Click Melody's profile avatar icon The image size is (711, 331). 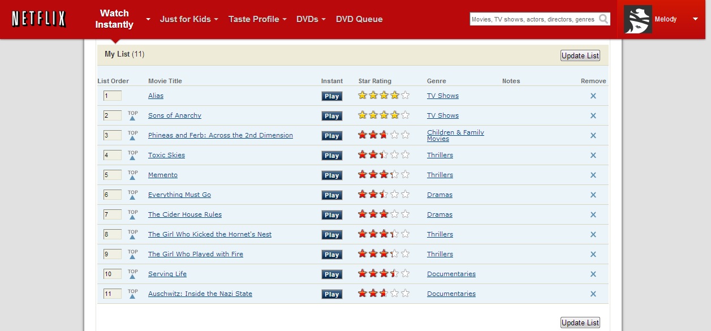(x=637, y=19)
